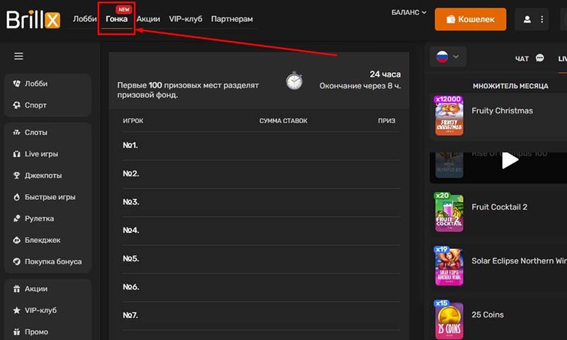Image resolution: width=567 pixels, height=340 pixels.
Task: Open the Акции top menu item
Action: pyautogui.click(x=148, y=19)
